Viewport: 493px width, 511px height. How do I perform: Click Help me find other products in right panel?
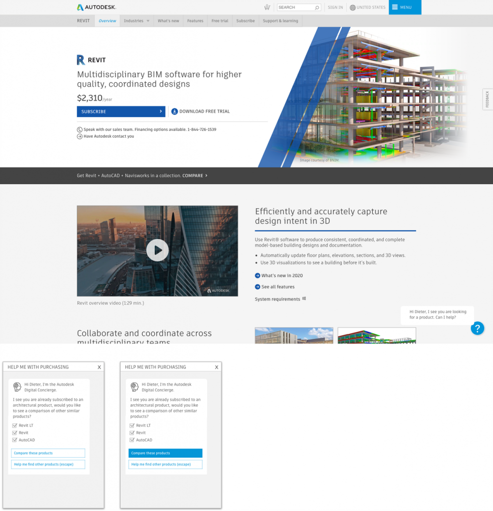pyautogui.click(x=166, y=465)
